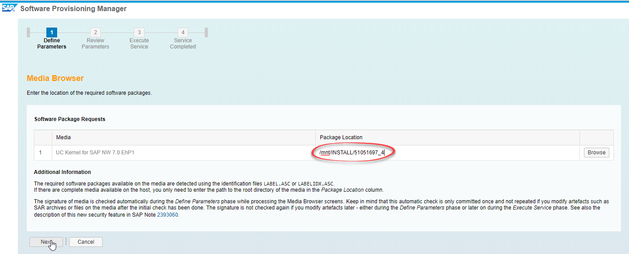Focus the Package Location input field

click(447, 153)
